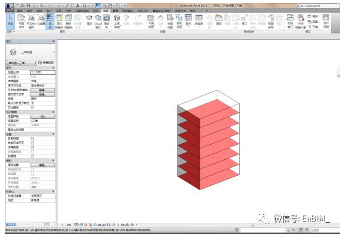
Task: Open the Revit application menu button
Action: coord(9,7)
